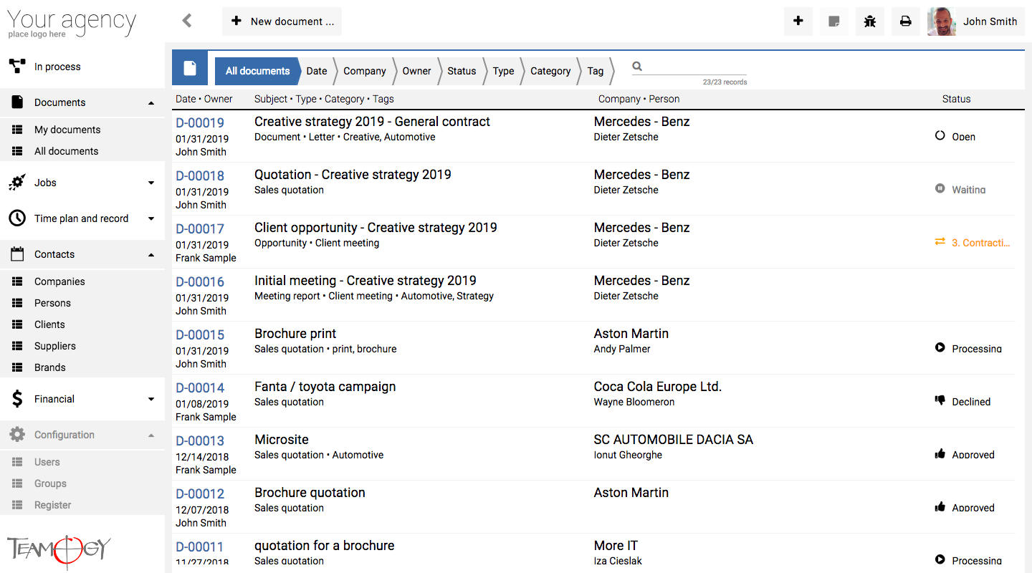Click the Approved thumbs-up icon for D-00013
This screenshot has width=1032, height=573.
coord(940,453)
